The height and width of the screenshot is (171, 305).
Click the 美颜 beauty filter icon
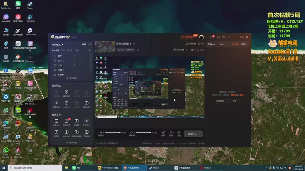[x=163, y=133]
